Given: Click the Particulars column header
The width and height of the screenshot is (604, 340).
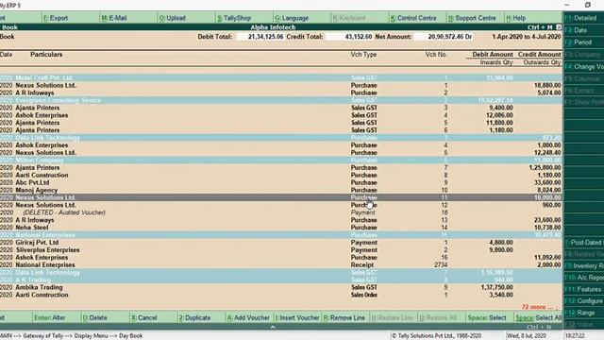Looking at the screenshot, I should [46, 55].
